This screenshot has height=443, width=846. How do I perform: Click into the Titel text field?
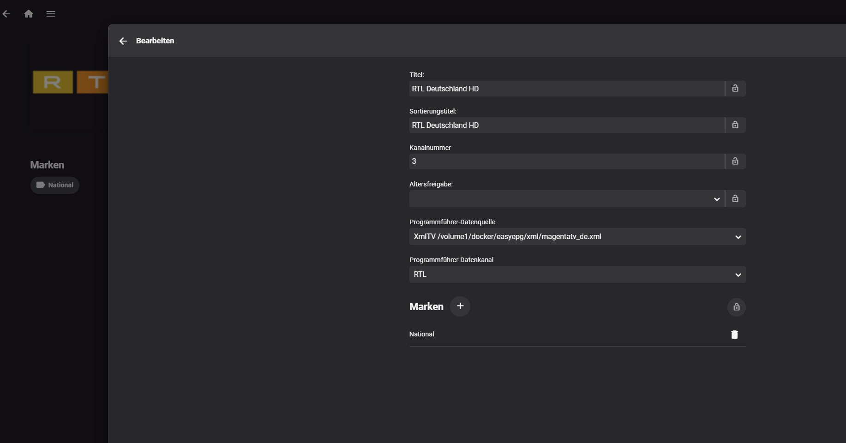(x=567, y=89)
